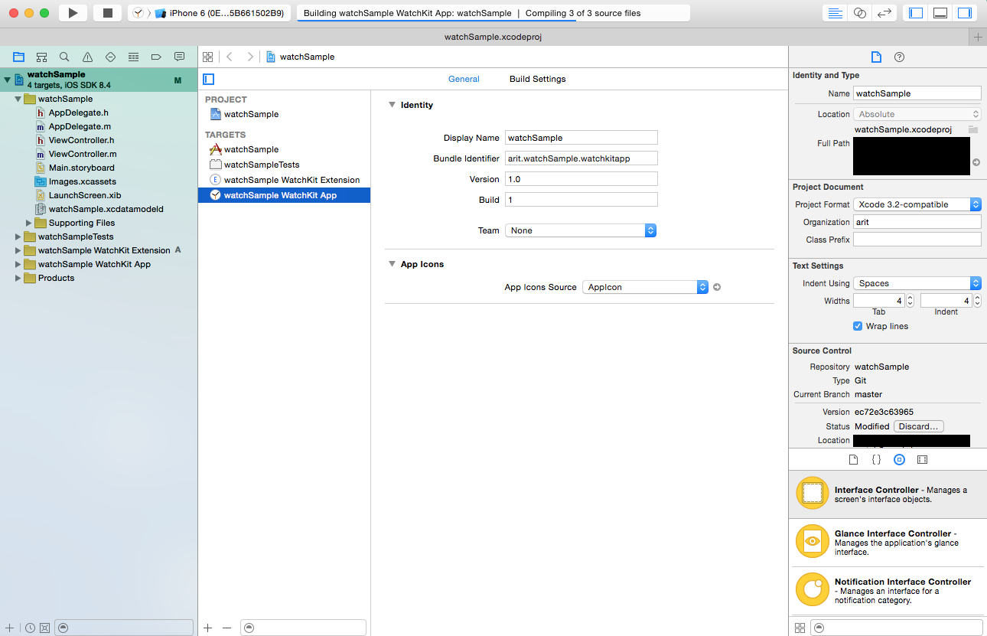This screenshot has height=636, width=987.
Task: Filter navigator by recent files
Action: [30, 628]
